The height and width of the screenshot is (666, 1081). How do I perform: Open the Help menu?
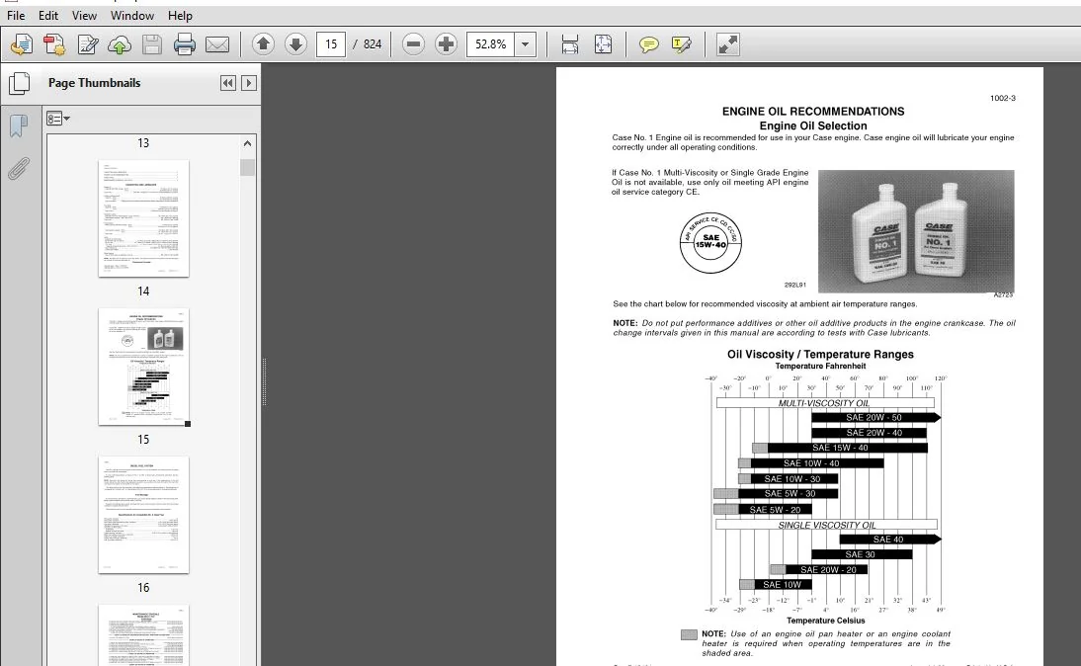[x=180, y=15]
